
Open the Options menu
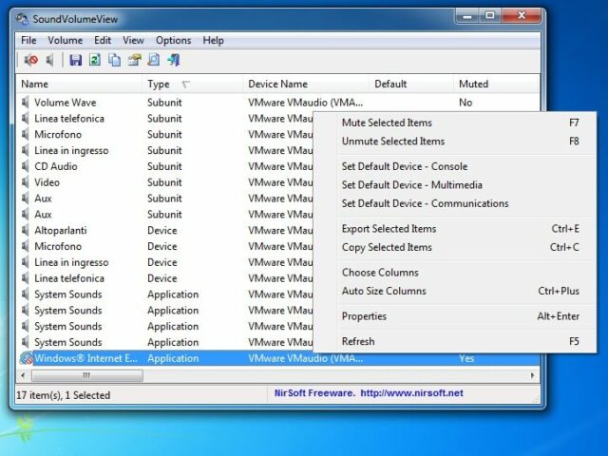[173, 40]
